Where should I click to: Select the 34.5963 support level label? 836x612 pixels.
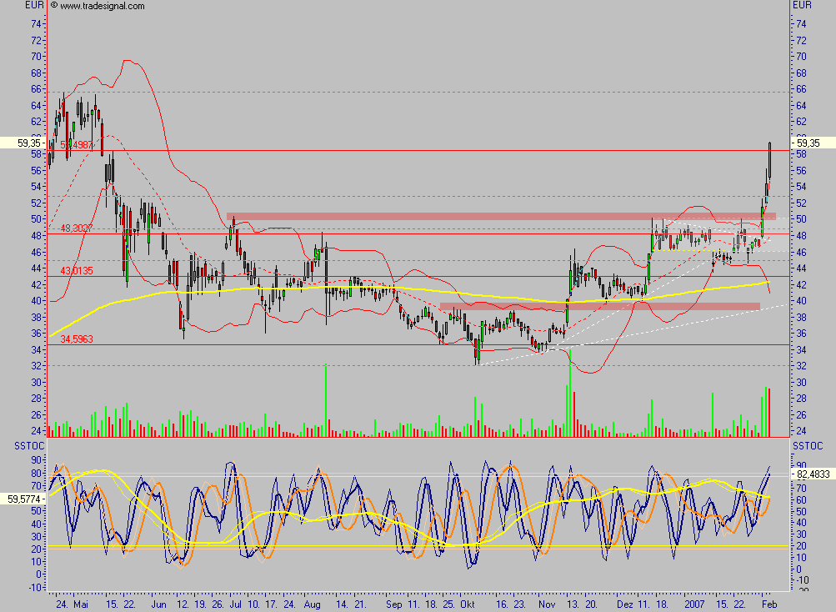[76, 340]
